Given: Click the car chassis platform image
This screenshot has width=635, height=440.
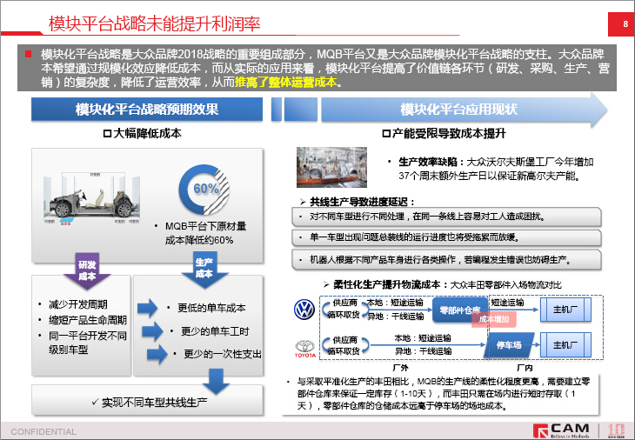Looking at the screenshot, I should tap(93, 198).
